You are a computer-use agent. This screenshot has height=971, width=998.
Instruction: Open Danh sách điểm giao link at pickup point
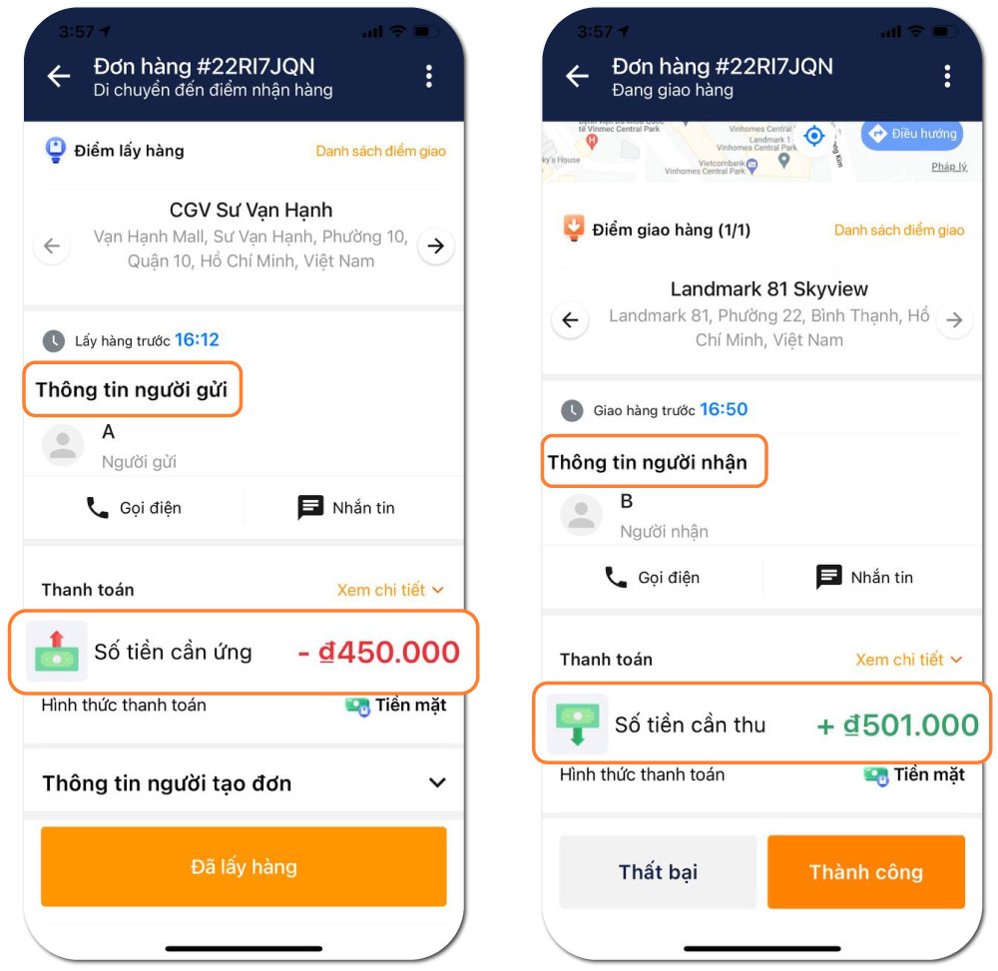point(380,152)
